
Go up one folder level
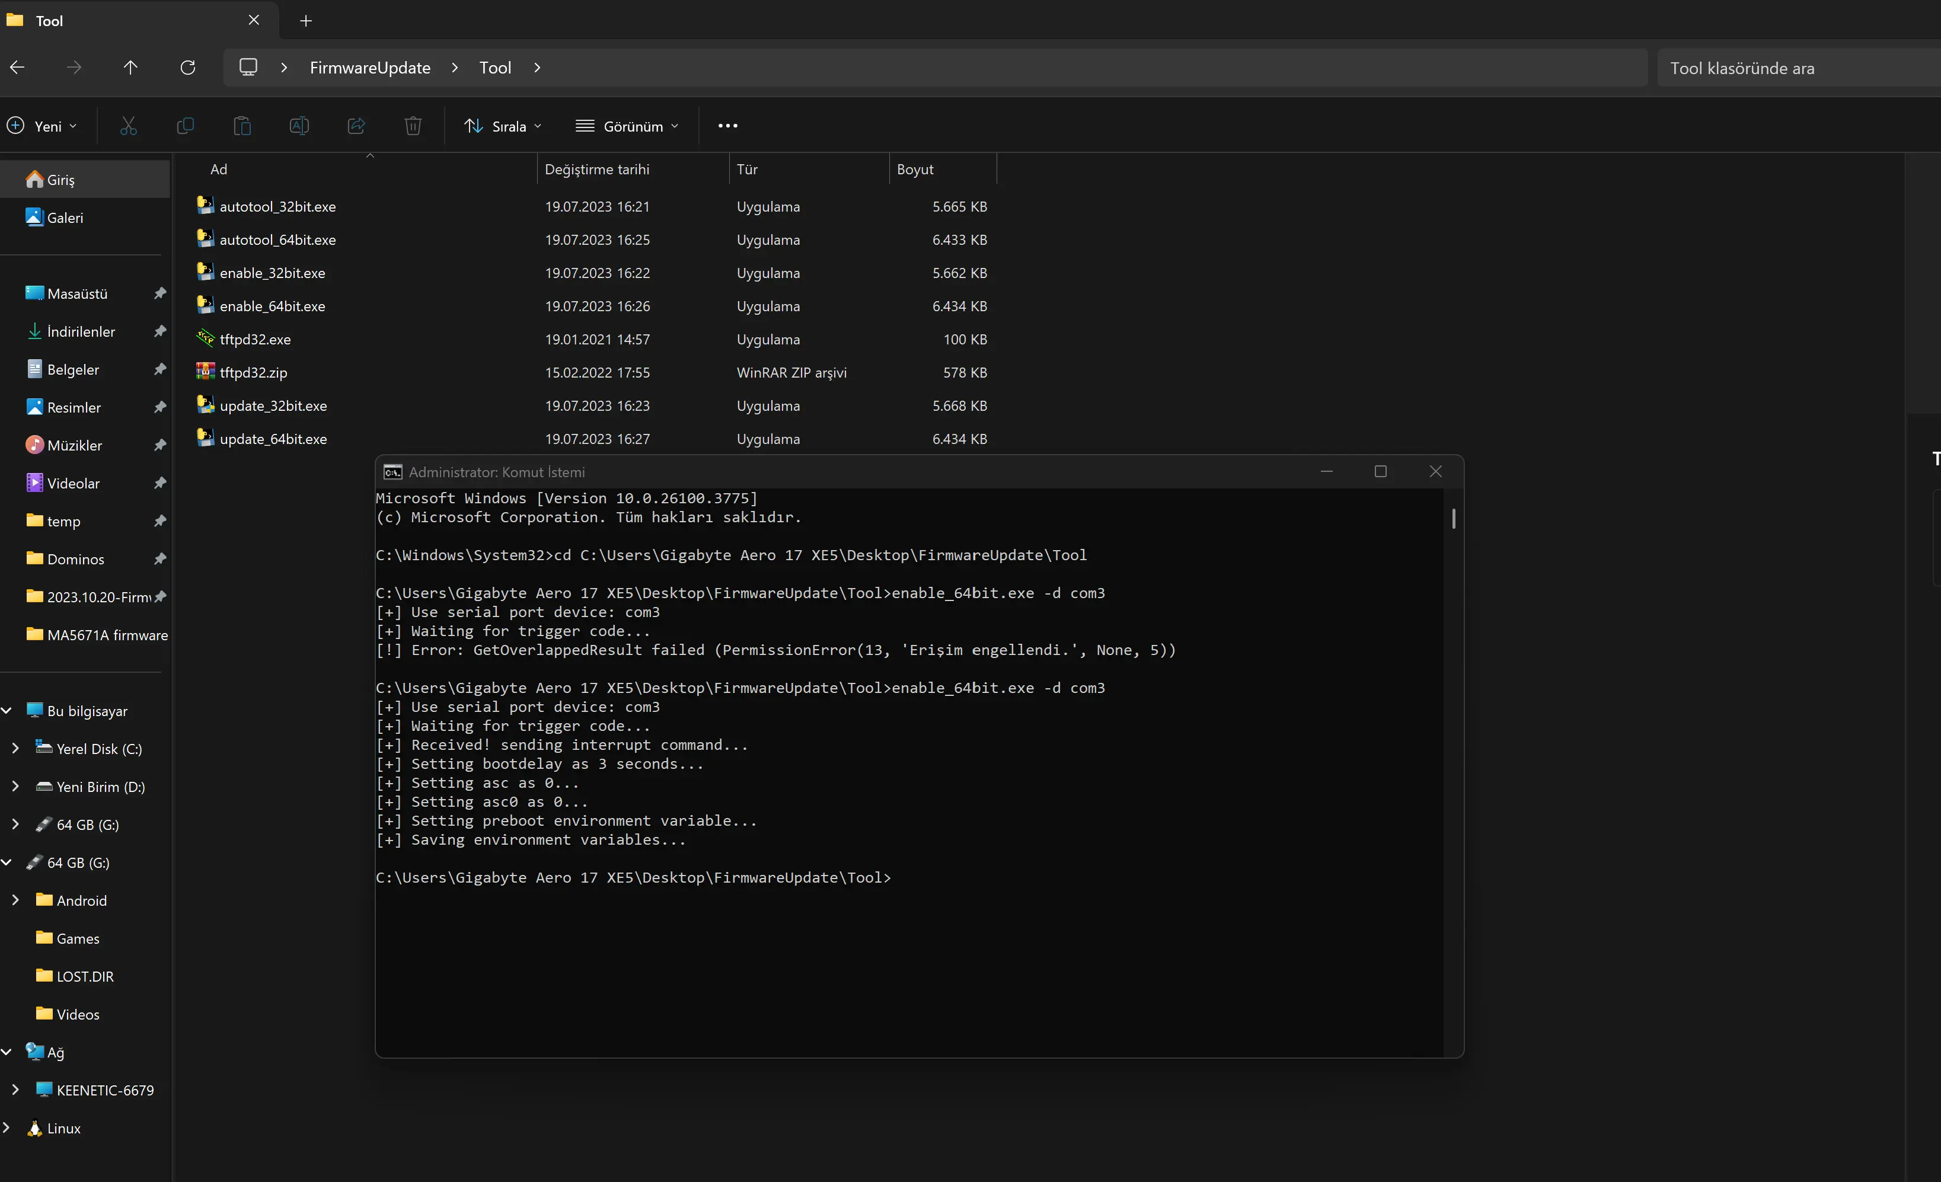point(130,68)
